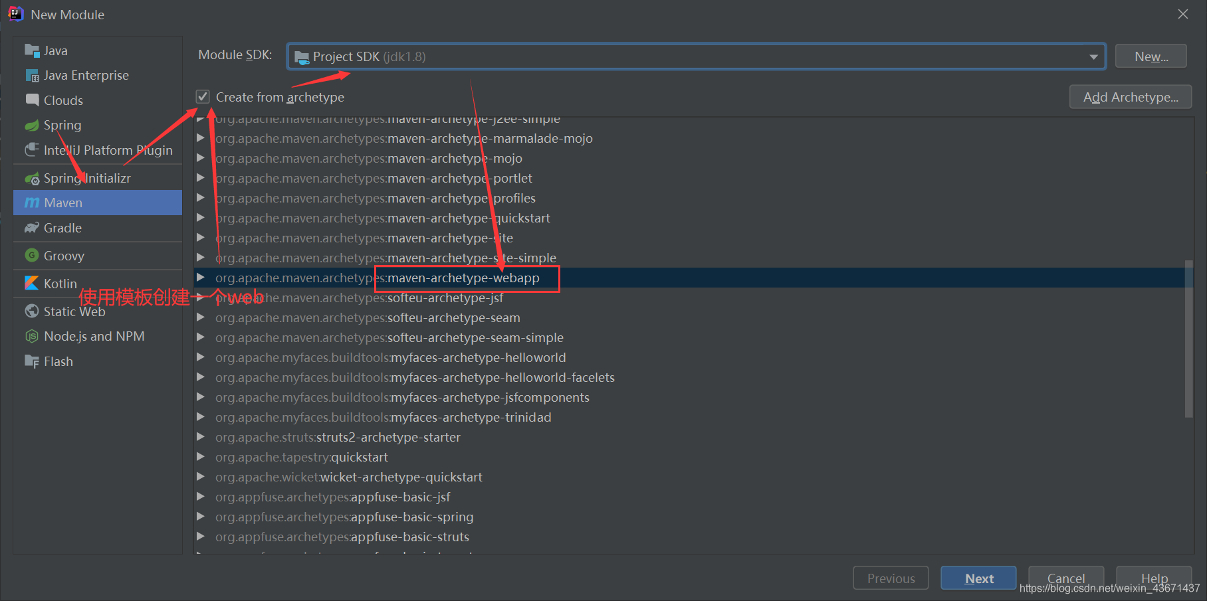
Task: Click the Add Archetype... button
Action: coord(1131,97)
